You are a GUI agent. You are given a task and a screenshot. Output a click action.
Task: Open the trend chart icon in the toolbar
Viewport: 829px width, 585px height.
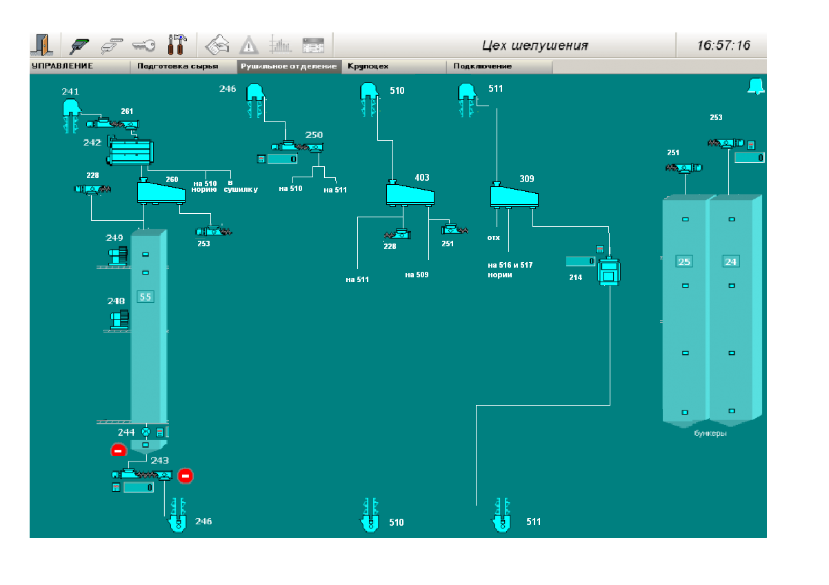pyautogui.click(x=280, y=46)
